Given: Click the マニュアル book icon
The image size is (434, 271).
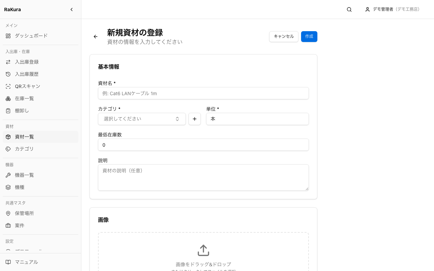Looking at the screenshot, I should click(x=8, y=262).
